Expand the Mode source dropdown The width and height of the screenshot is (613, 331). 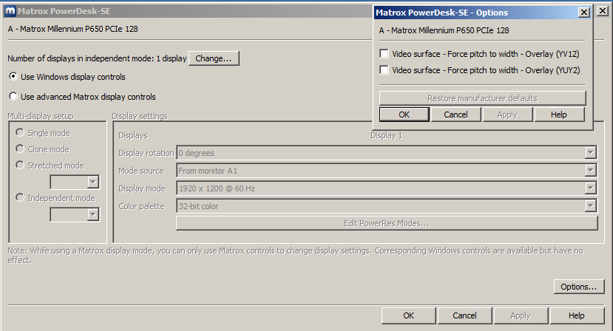[x=590, y=171]
